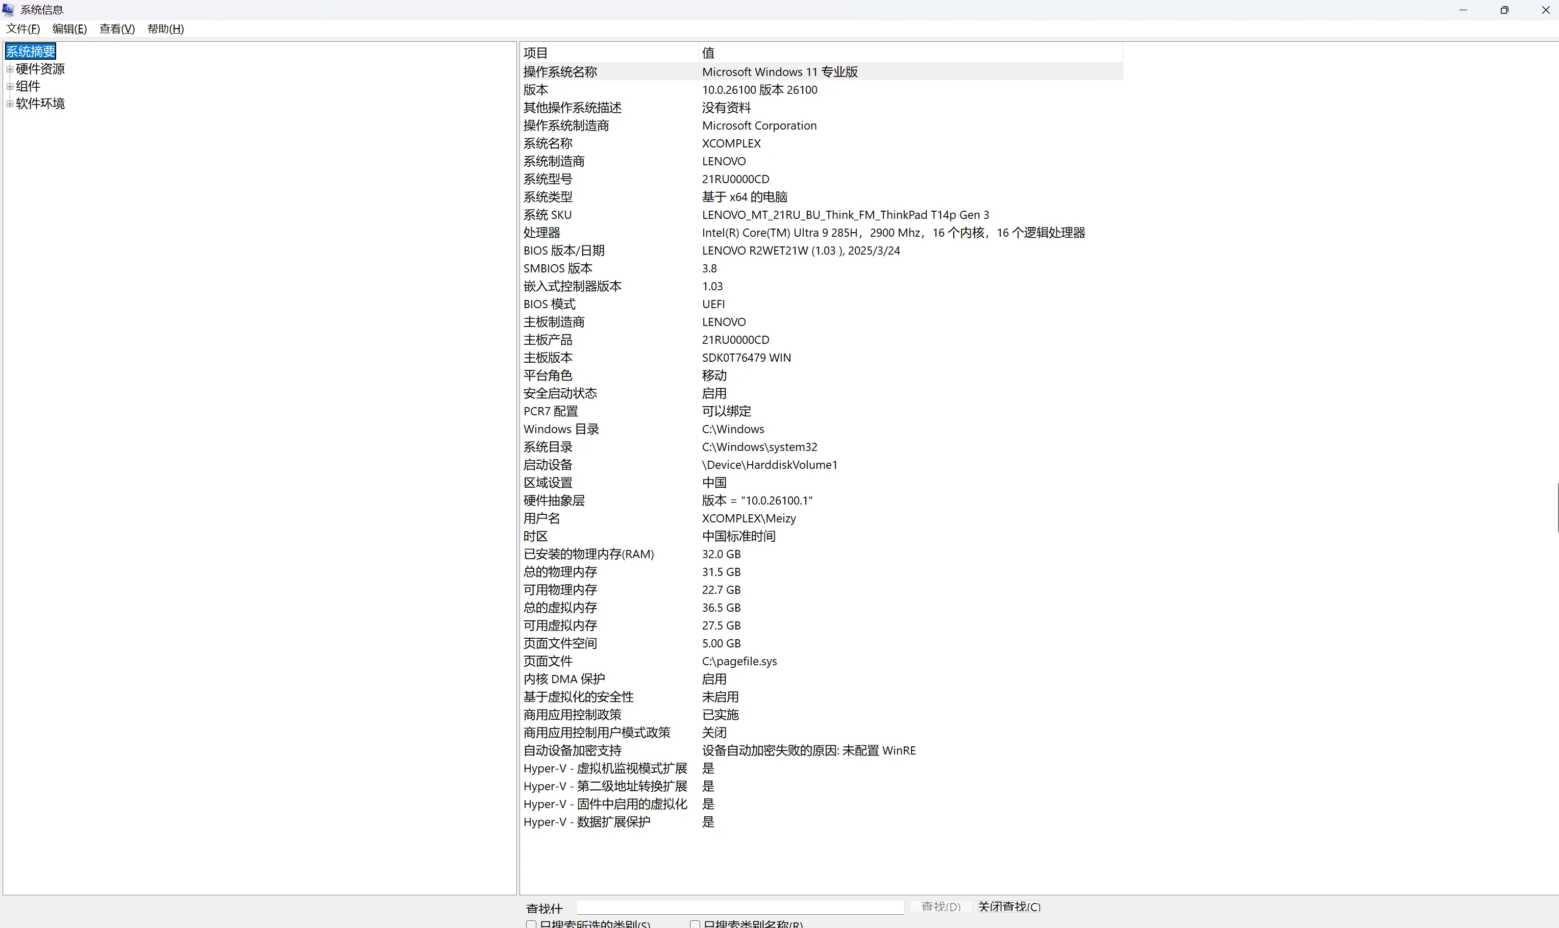The width and height of the screenshot is (1559, 928).
Task: Open the 帮助(H) menu
Action: (165, 29)
